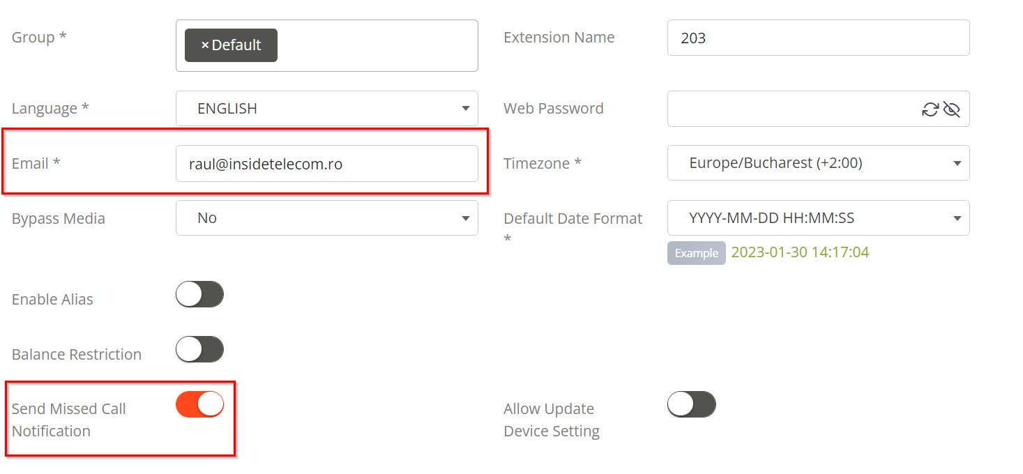Screen dimensions: 1023x474
Task: Open Bypass Media dropdown
Action: (327, 217)
